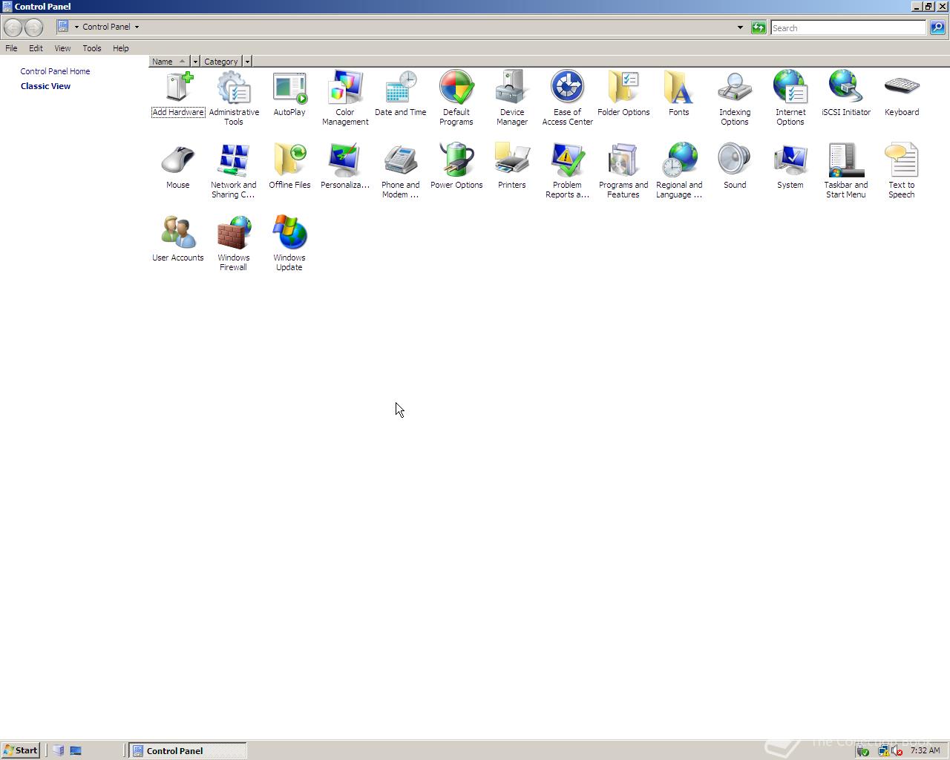The image size is (950, 760).
Task: Show the clock at 7:32 AM
Action: (925, 750)
